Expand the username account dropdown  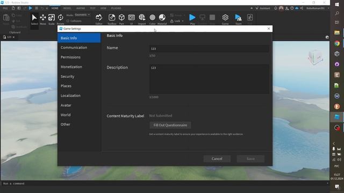coord(328,8)
